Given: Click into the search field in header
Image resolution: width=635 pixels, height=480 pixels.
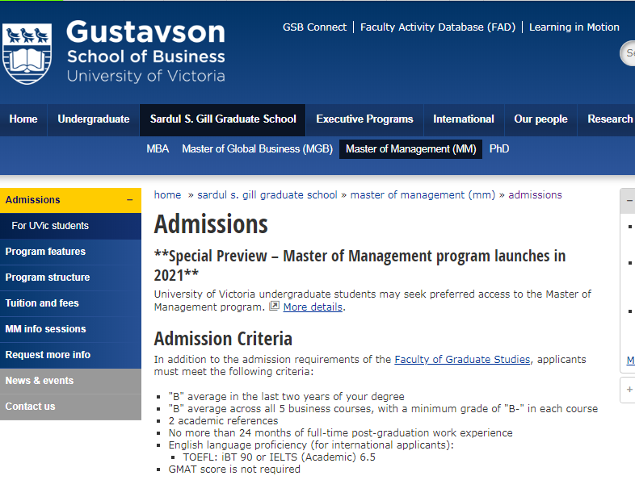Looking at the screenshot, I should pos(628,53).
